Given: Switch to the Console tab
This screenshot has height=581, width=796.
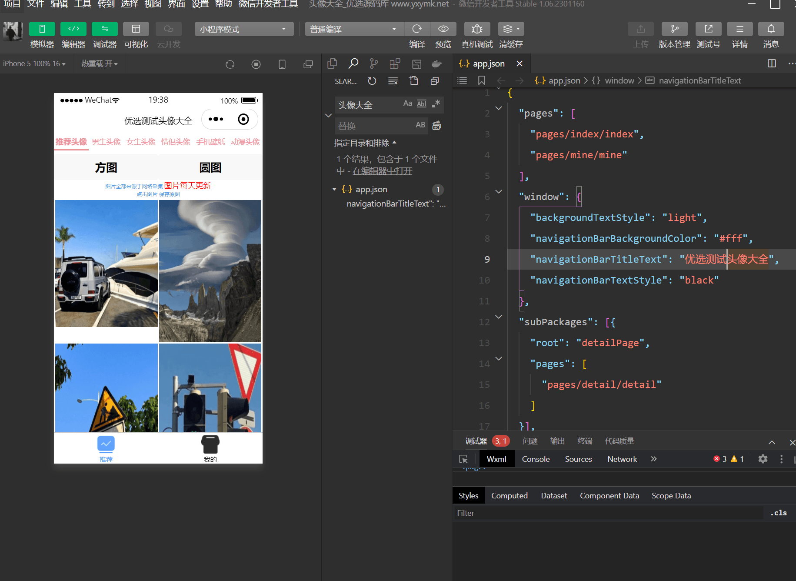Looking at the screenshot, I should [x=536, y=459].
